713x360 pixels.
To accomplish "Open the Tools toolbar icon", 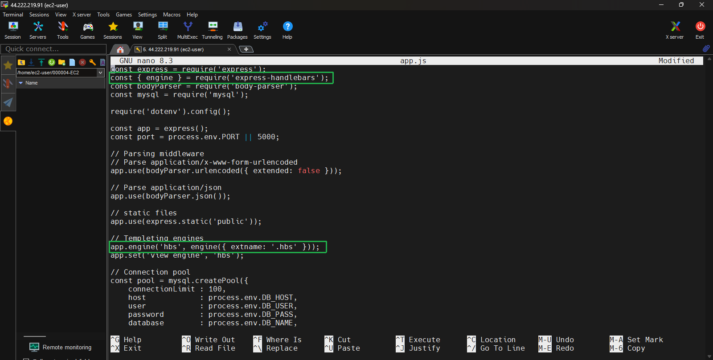I will coord(63,30).
